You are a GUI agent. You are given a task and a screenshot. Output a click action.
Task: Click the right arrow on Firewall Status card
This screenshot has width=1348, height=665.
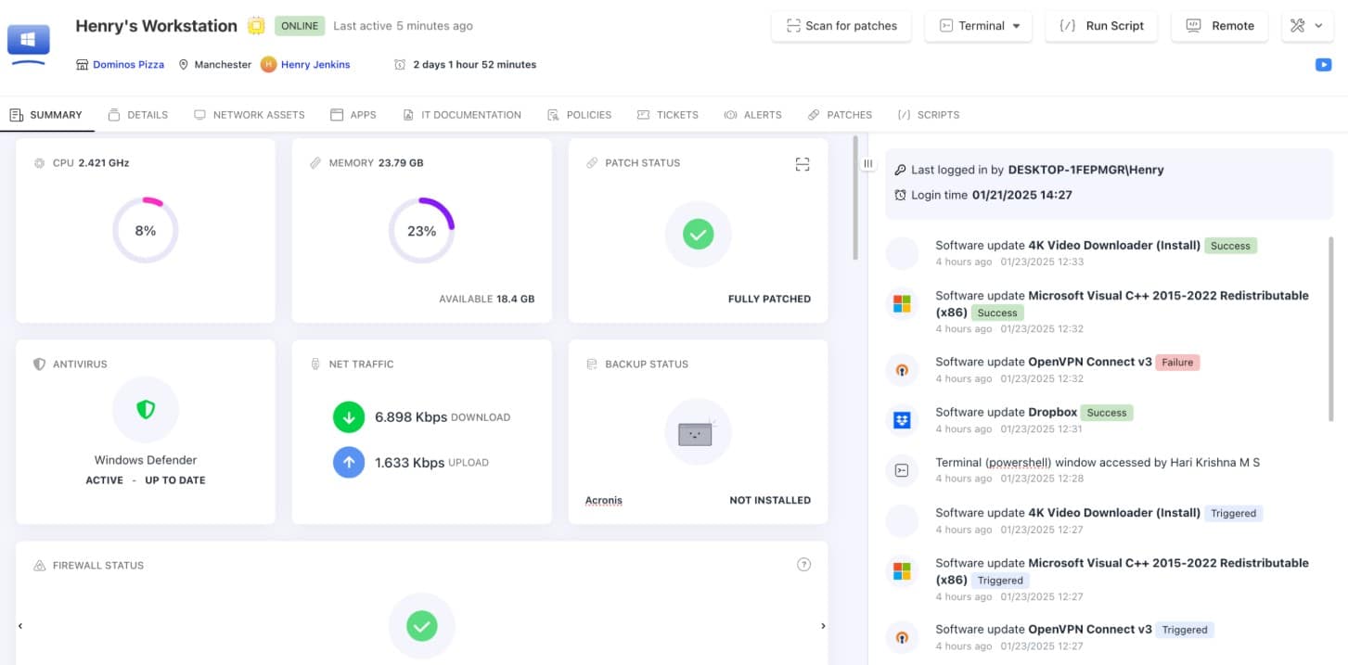pos(822,626)
